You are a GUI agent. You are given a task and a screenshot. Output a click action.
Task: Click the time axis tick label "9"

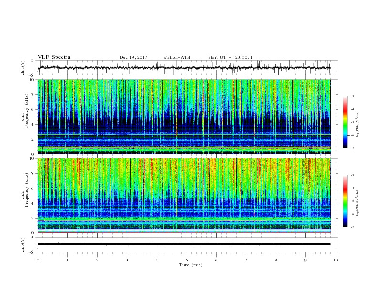point(305,260)
